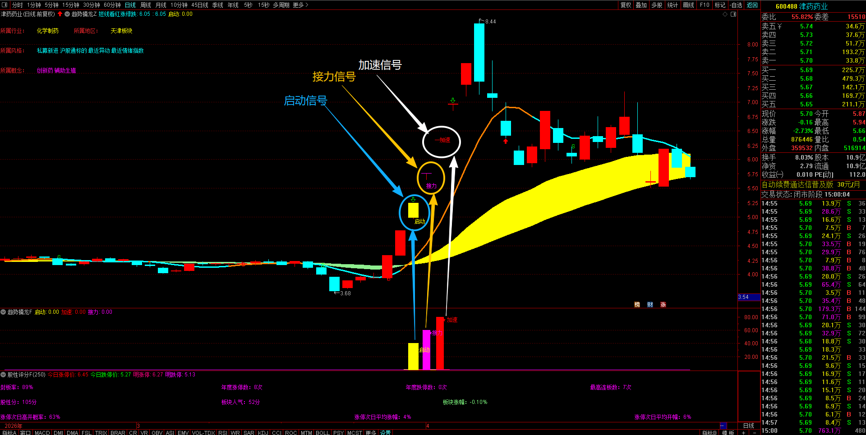
Task: Click the 涨 icon below the chart
Action: click(663, 305)
